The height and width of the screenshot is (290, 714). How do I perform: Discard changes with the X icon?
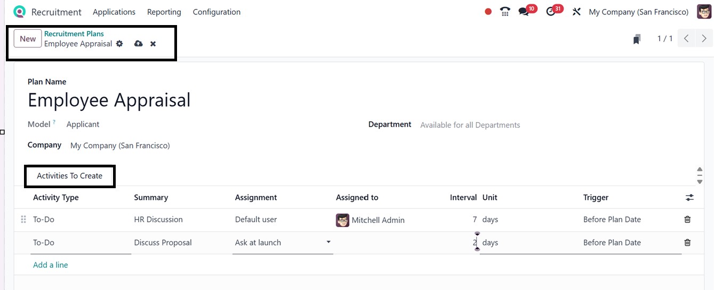[153, 44]
